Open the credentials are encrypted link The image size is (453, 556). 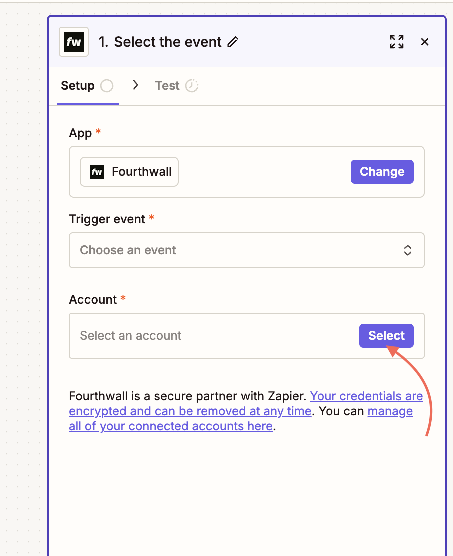pos(366,397)
